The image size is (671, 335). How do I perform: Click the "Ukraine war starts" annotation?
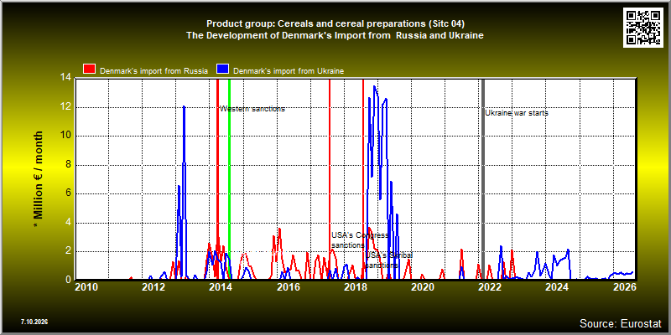(x=517, y=113)
